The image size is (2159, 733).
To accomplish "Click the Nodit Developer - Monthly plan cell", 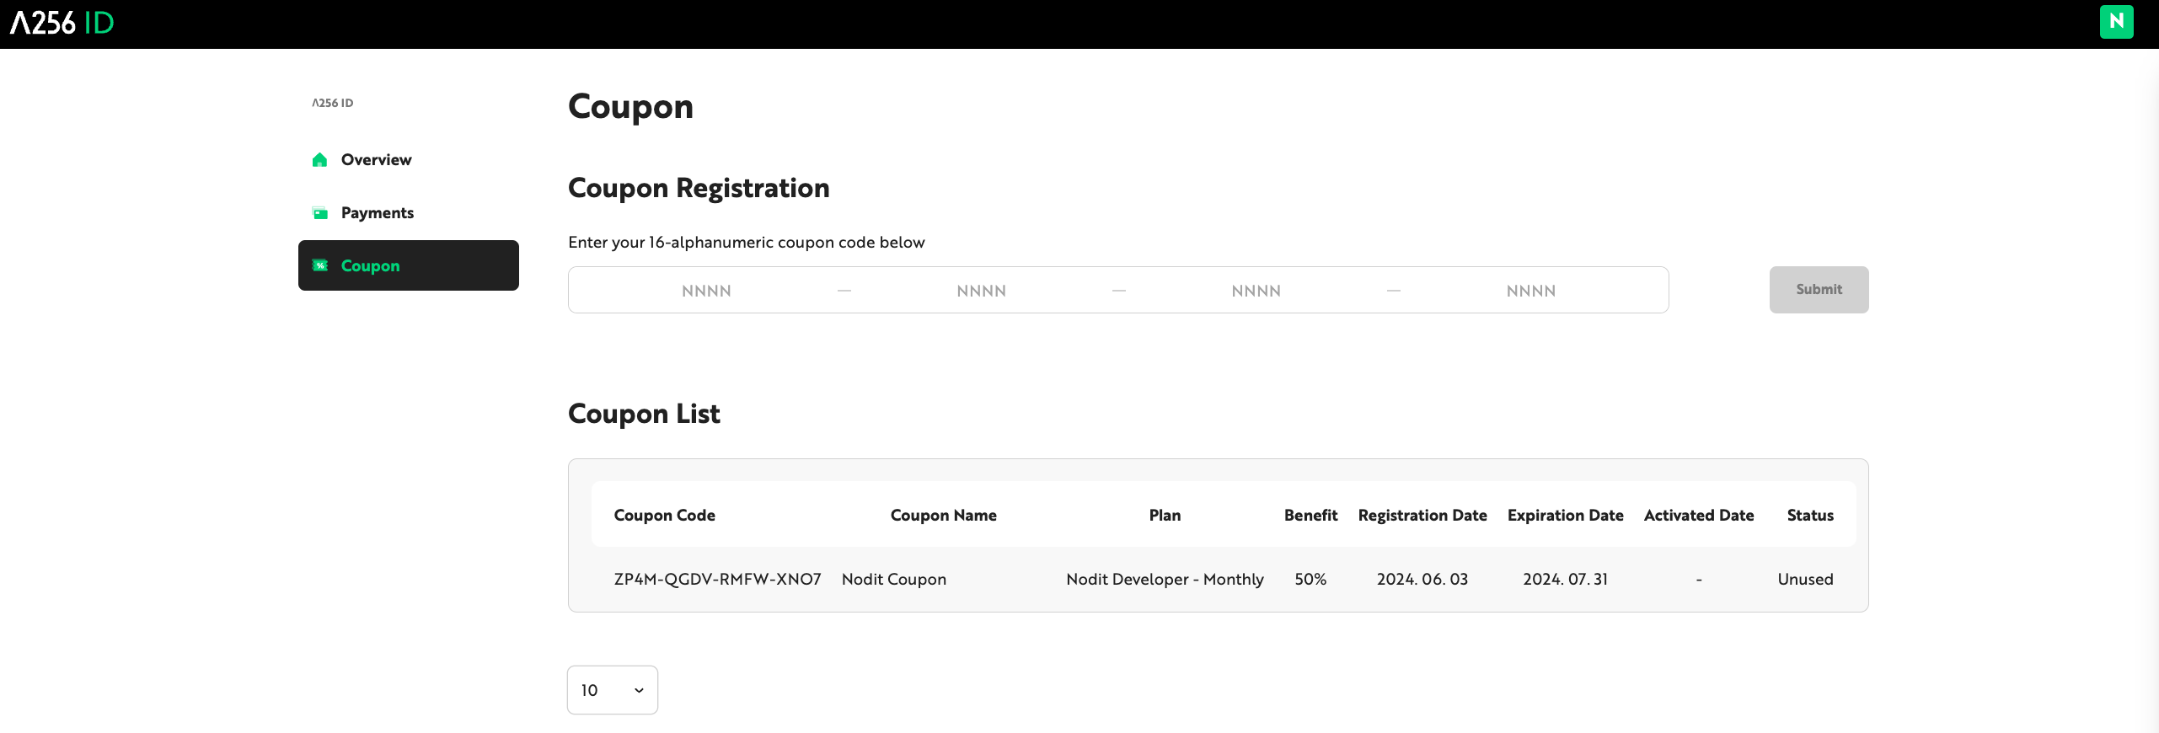I will (x=1165, y=579).
